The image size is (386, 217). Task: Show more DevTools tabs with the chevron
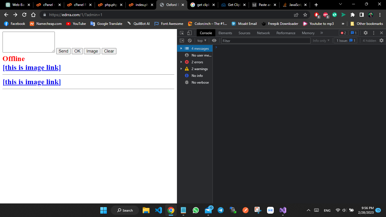(x=322, y=33)
